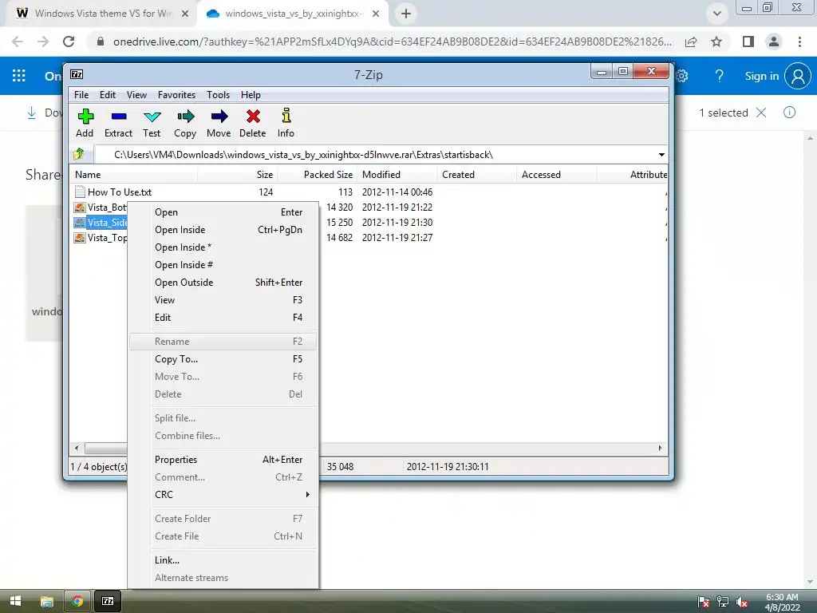Open the Edit menu in the menu bar
The height and width of the screenshot is (613, 817).
coord(108,95)
